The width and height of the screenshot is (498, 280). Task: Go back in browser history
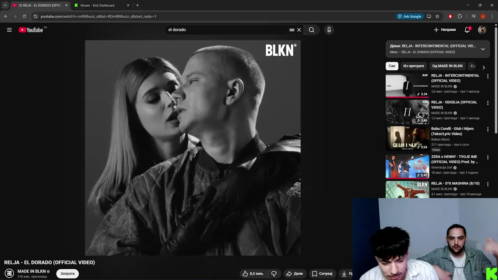pyautogui.click(x=5, y=16)
